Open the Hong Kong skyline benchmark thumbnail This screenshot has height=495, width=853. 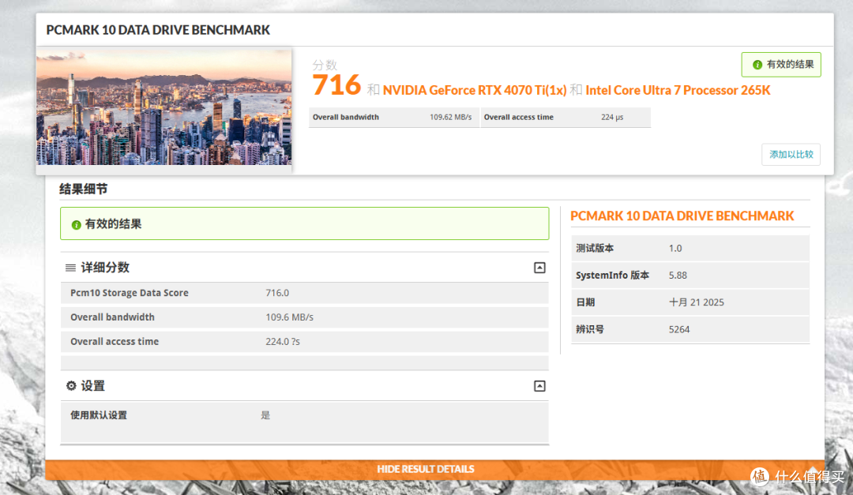click(x=163, y=107)
